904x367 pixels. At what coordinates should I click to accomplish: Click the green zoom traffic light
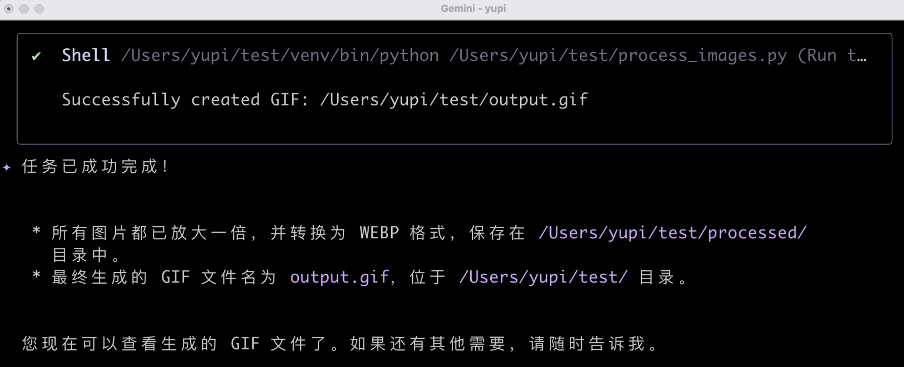39,9
